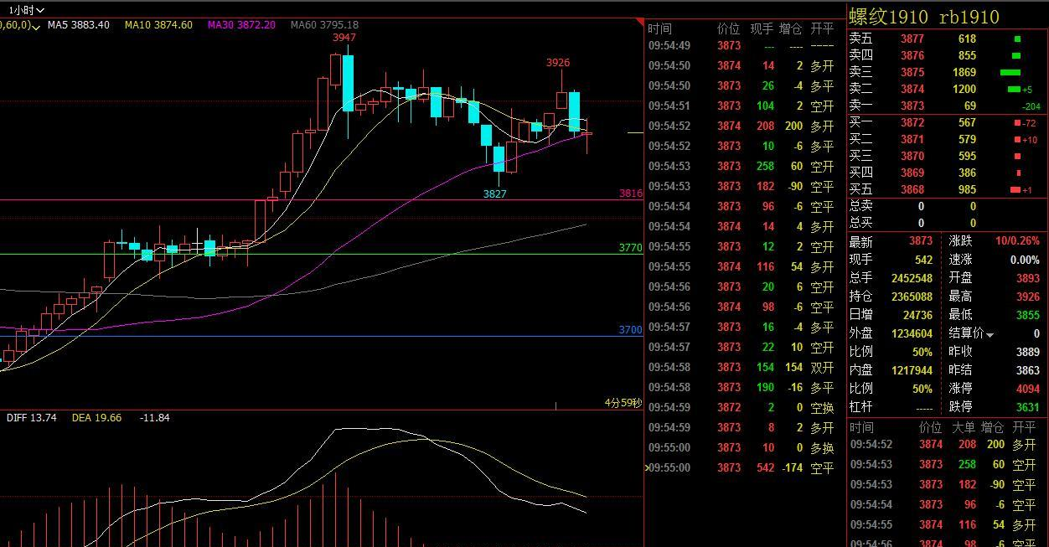The height and width of the screenshot is (547, 1049).
Task: Click the arrow marker beside 09:55:00 row
Action: coord(647,467)
